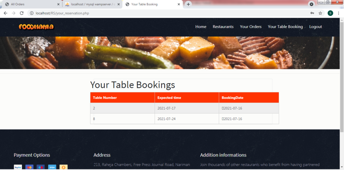
Task: Close the Your Table Booking tab
Action: pyautogui.click(x=179, y=4)
